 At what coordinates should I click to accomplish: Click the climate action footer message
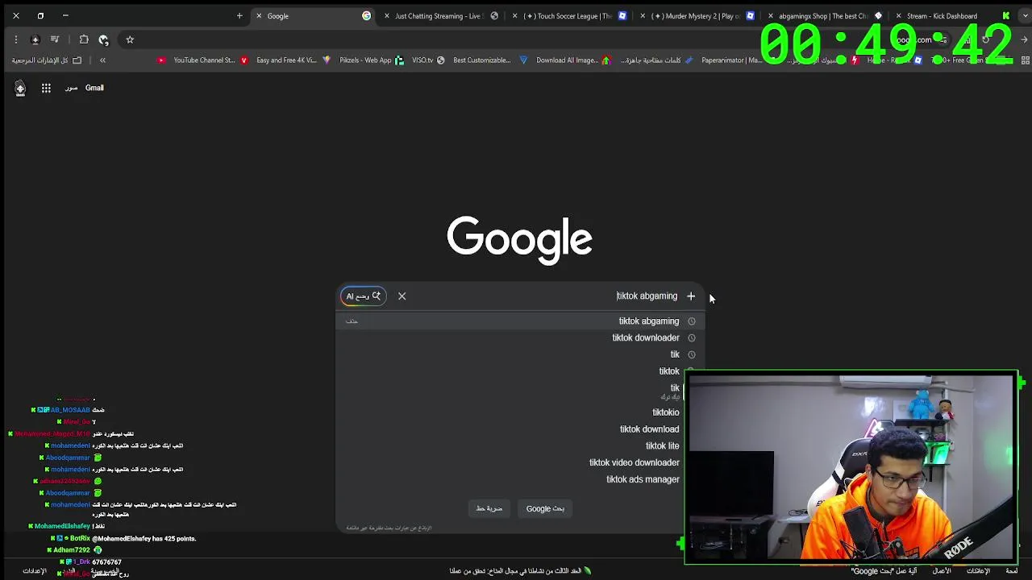520,571
